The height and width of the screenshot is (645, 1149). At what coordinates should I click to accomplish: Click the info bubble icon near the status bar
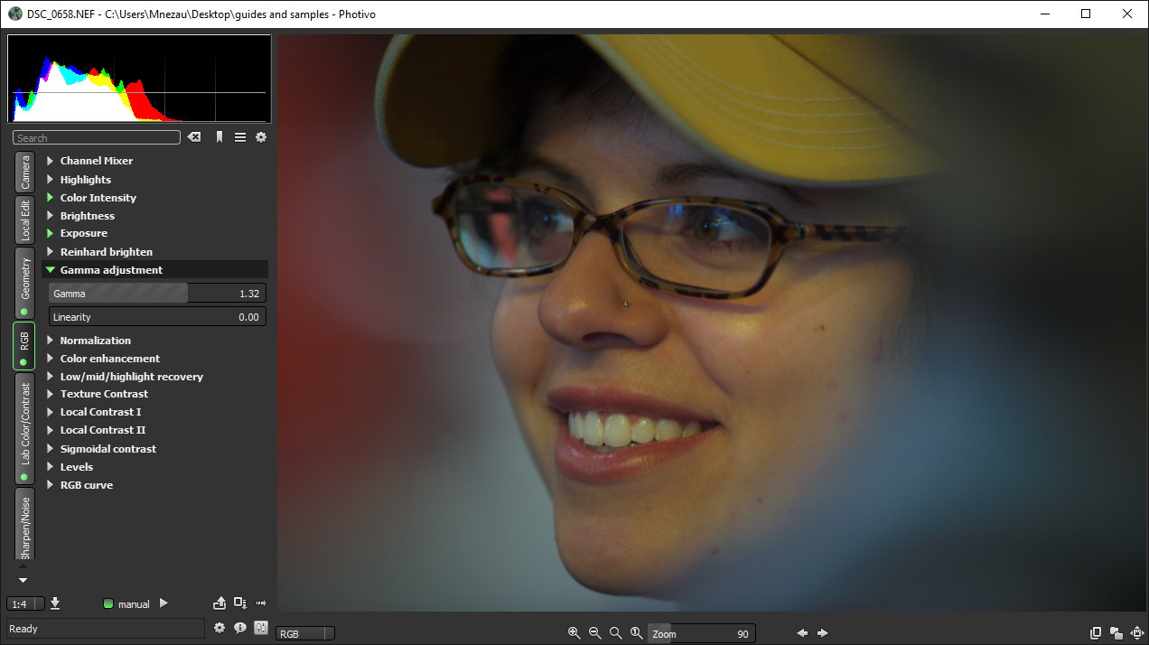238,628
